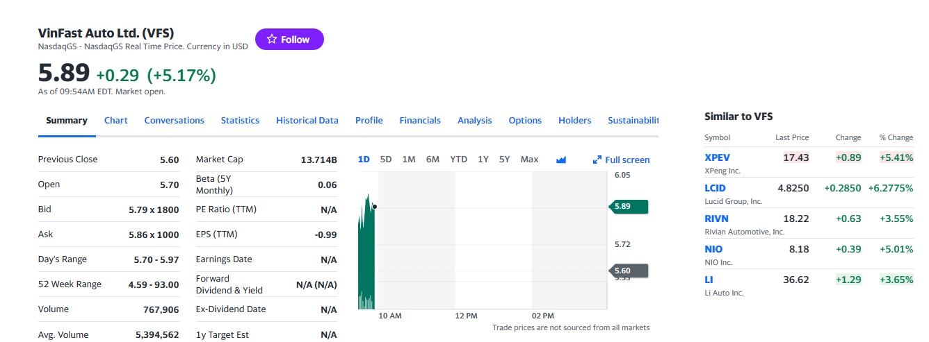Screen dimensions: 929x342
Task: Open the LI symbol link
Action: (x=709, y=280)
